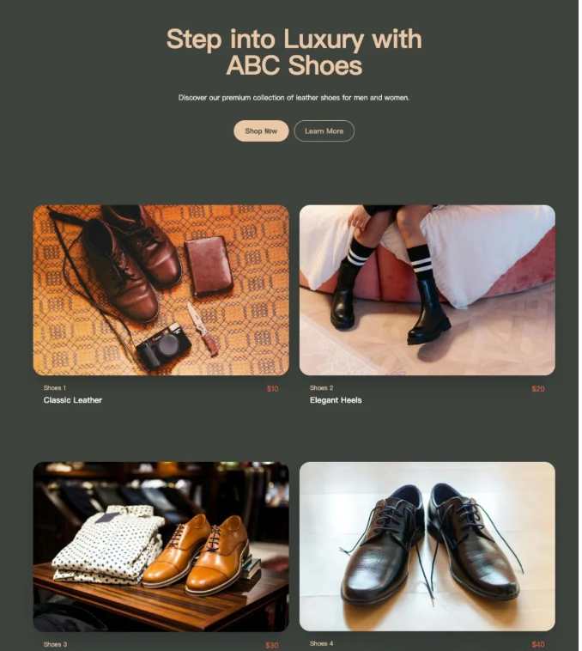Click the Elegant Heels product title
582x651 pixels.
tap(336, 400)
